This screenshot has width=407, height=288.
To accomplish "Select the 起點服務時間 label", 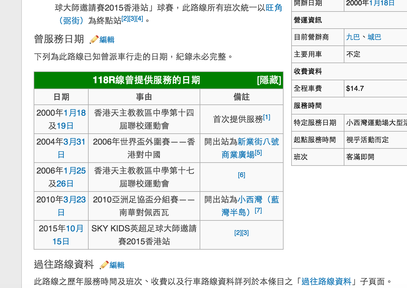I will point(315,140).
